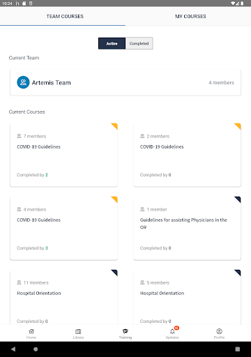Open the Profile person icon
The image size is (251, 357).
click(x=219, y=331)
